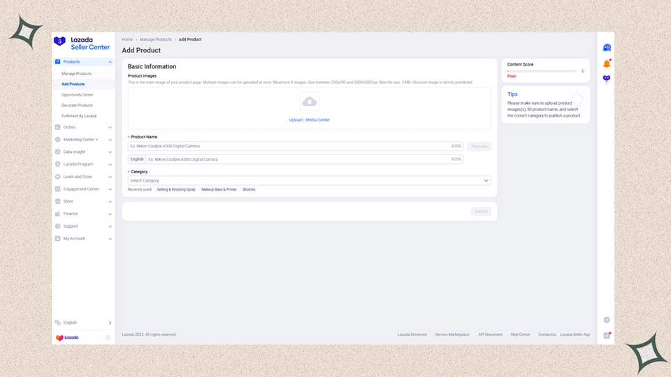Expand the Finance menu chevron
The height and width of the screenshot is (377, 671).
point(110,214)
